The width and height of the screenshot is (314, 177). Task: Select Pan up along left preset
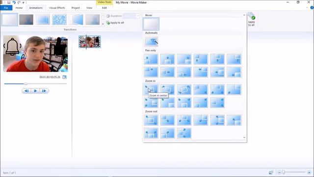[151, 59]
